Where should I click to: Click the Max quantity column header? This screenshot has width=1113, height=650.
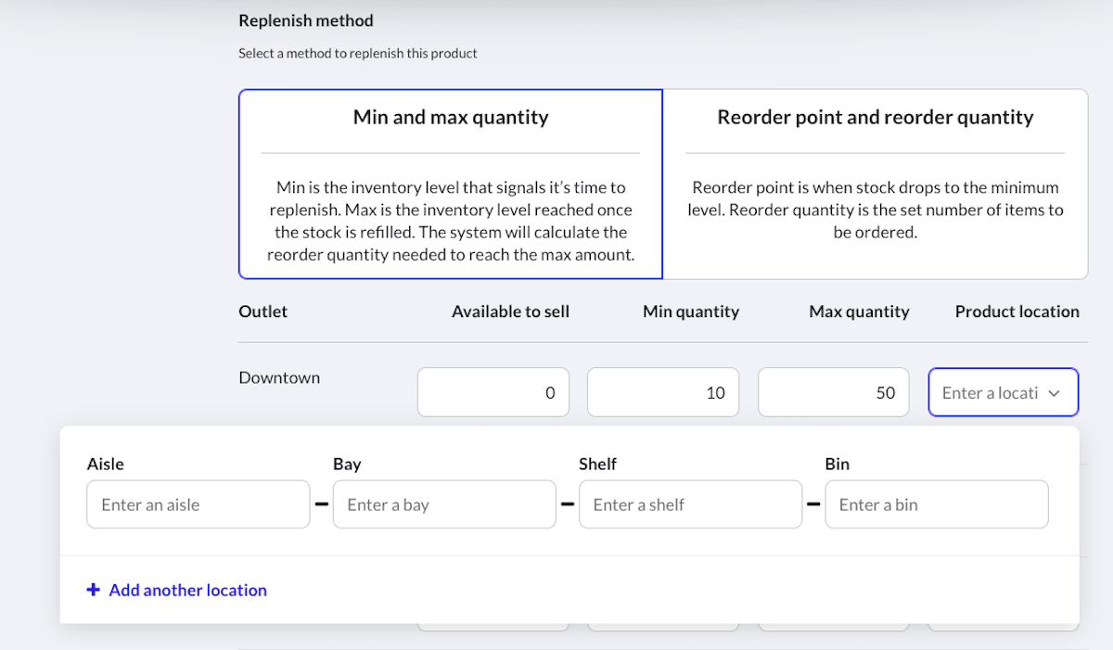point(859,312)
